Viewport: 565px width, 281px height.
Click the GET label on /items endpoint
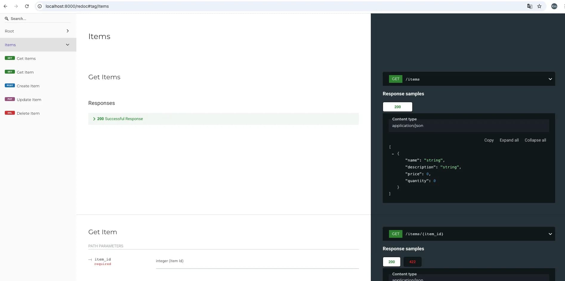tap(396, 79)
